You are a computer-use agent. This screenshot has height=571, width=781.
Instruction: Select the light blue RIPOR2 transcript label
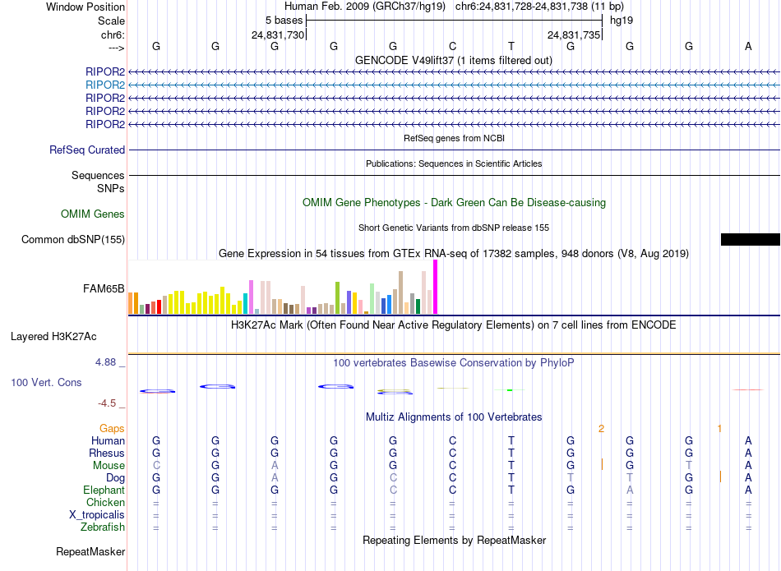click(105, 85)
